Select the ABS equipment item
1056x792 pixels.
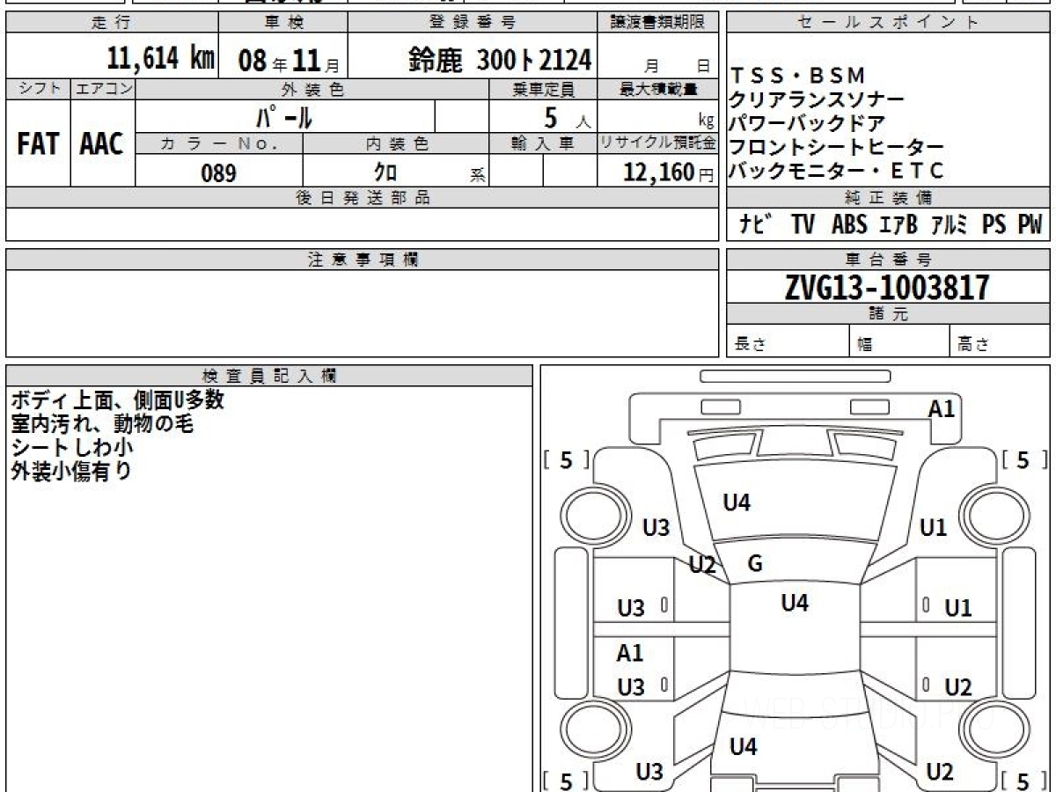pos(848,225)
